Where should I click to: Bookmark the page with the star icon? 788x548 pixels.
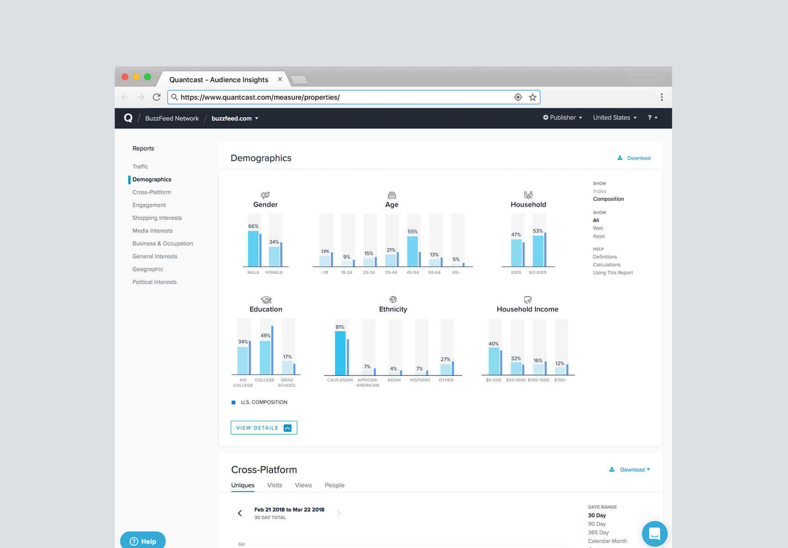click(532, 97)
